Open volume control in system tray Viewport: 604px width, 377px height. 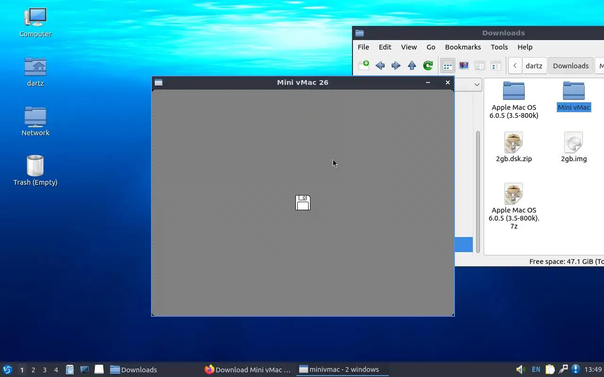click(x=520, y=369)
